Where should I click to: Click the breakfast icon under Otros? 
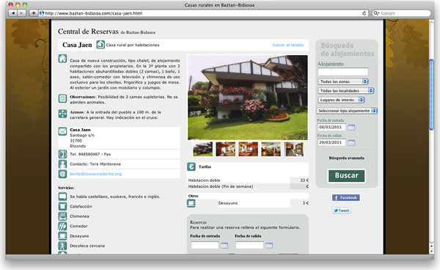click(191, 203)
